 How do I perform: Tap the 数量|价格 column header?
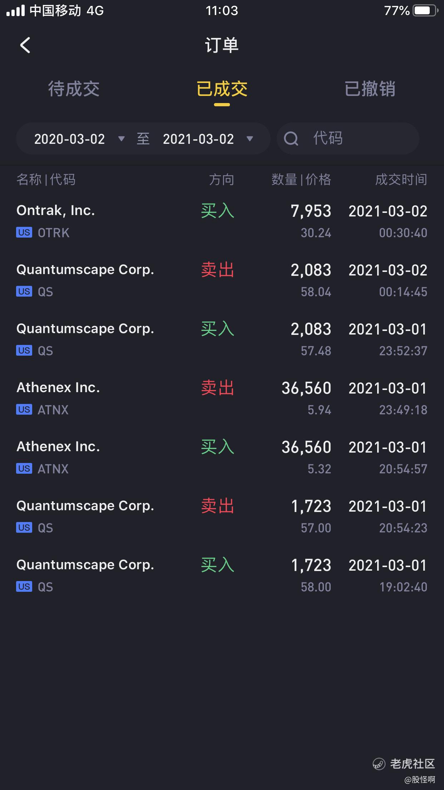coord(301,180)
